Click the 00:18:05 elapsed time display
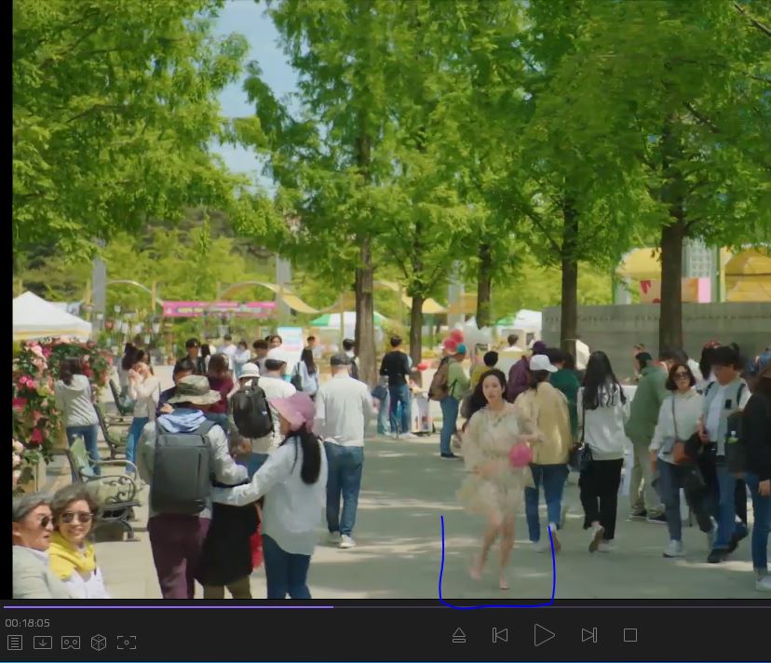The image size is (771, 663). click(x=28, y=623)
